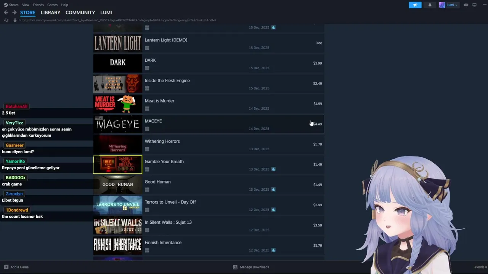Click the VR headset icon

point(466,5)
